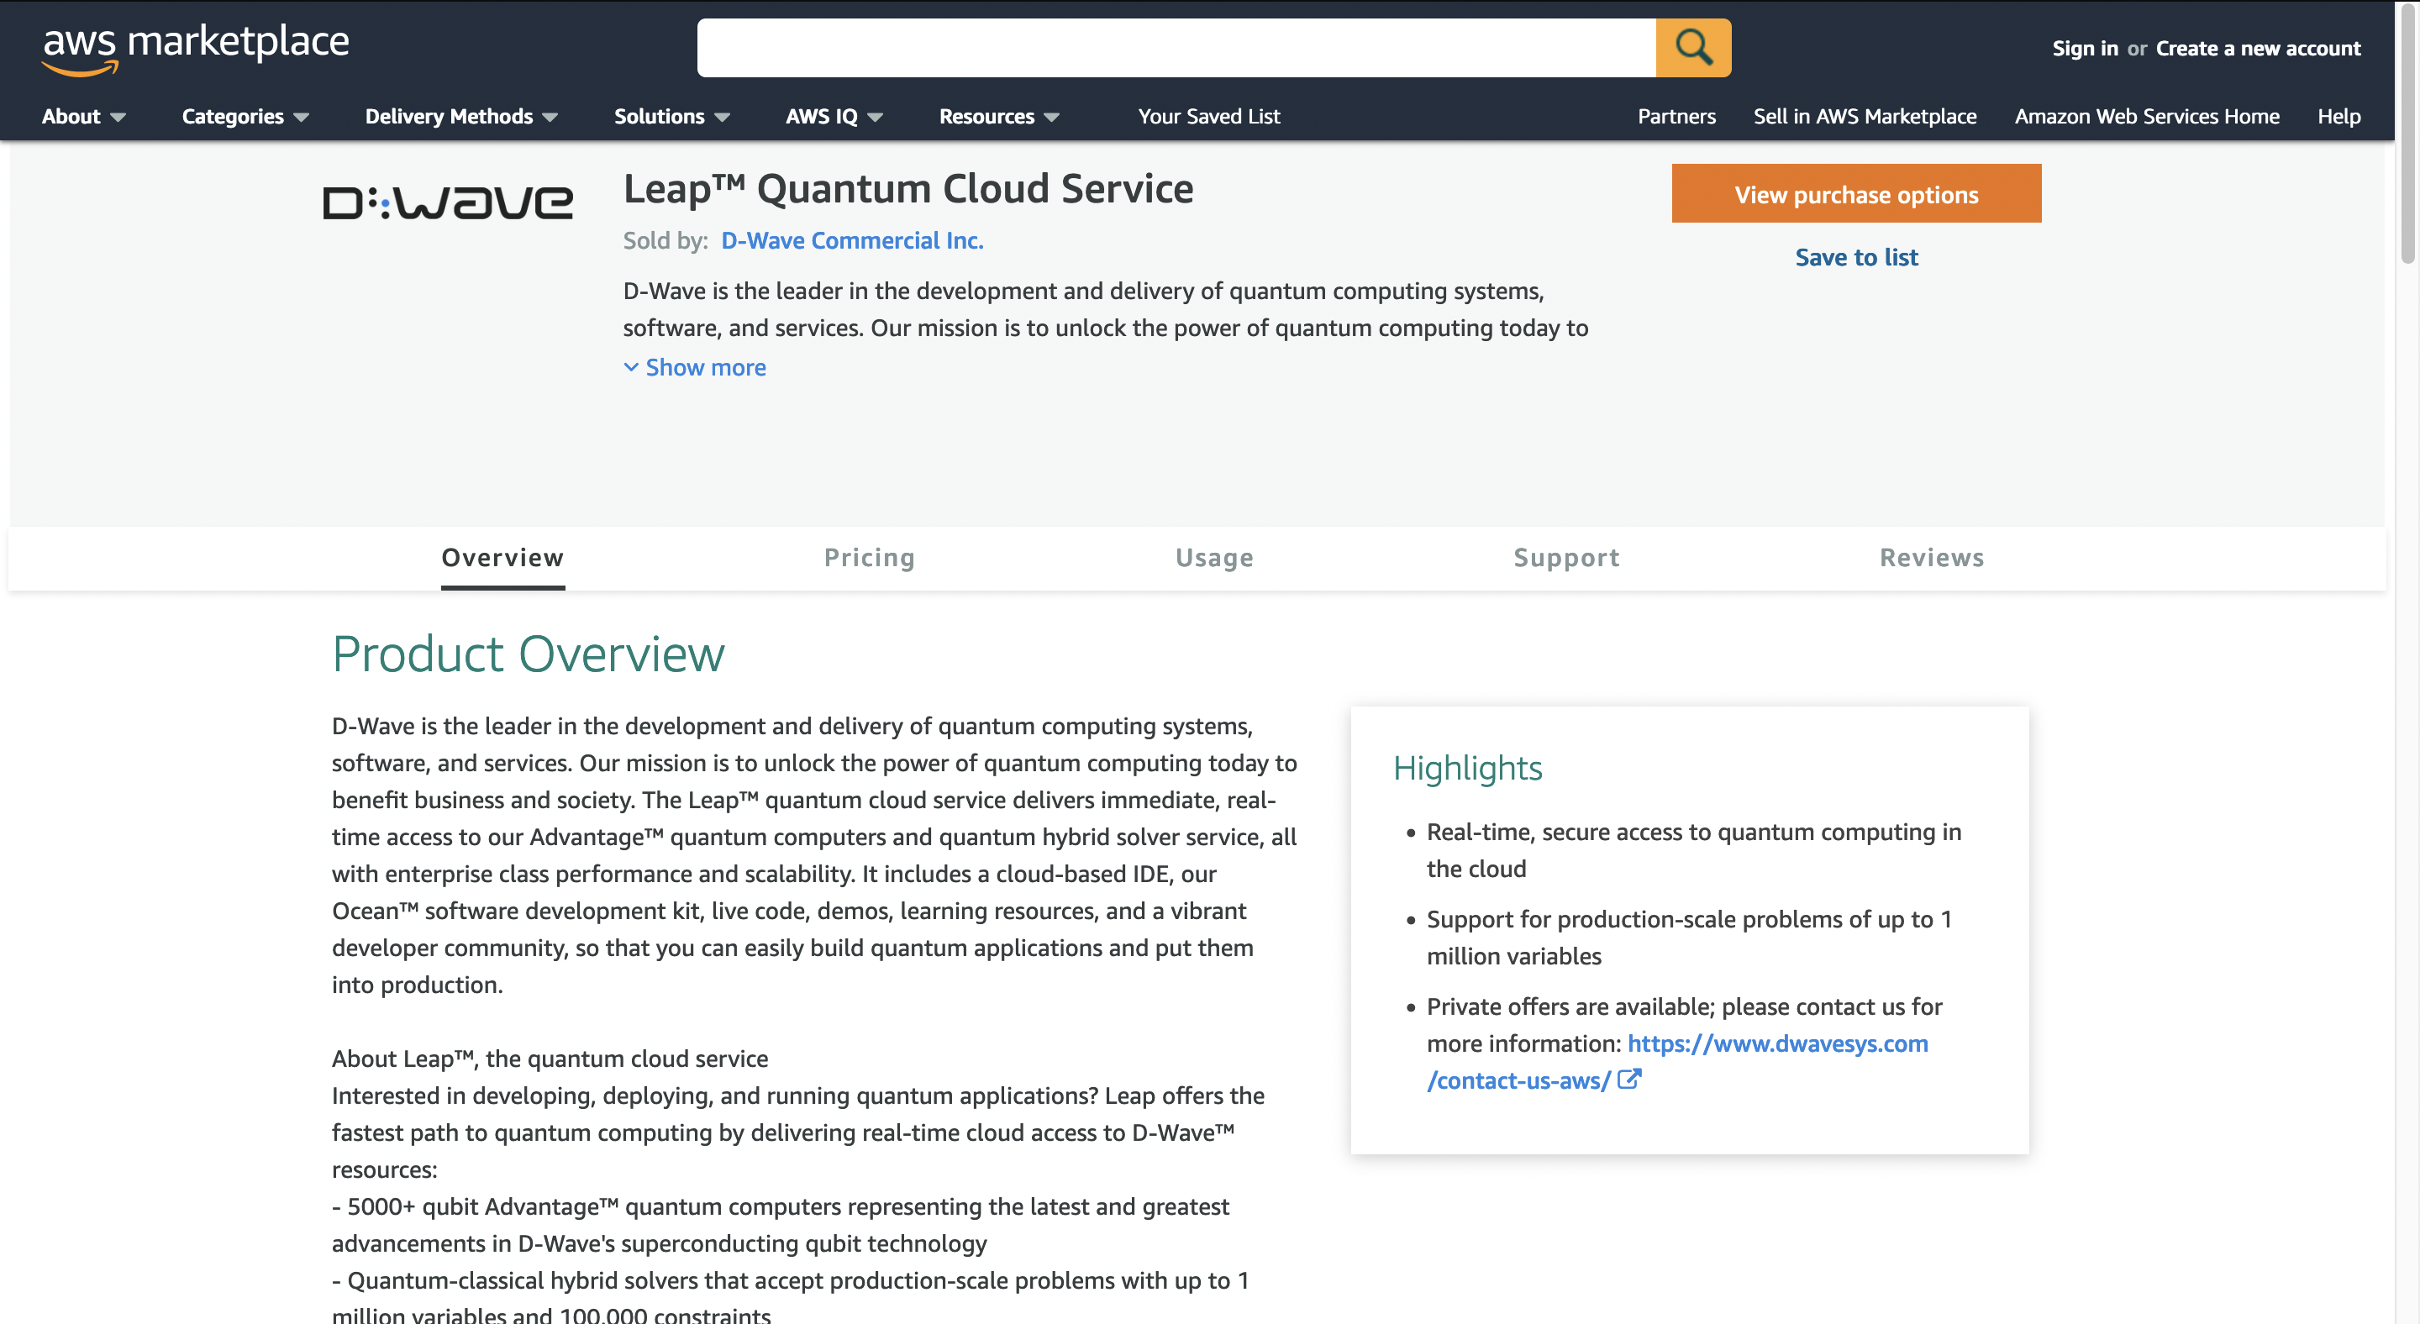Open D-Wave Commercial Inc. seller link

point(851,240)
